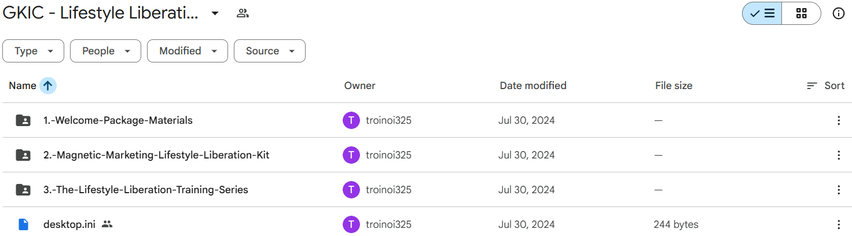Open the Type filter dropdown
Screen dimensions: 852x236
click(x=34, y=51)
